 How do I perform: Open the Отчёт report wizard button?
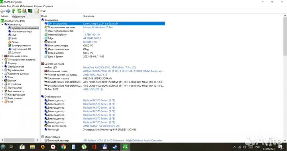[x=41, y=11]
